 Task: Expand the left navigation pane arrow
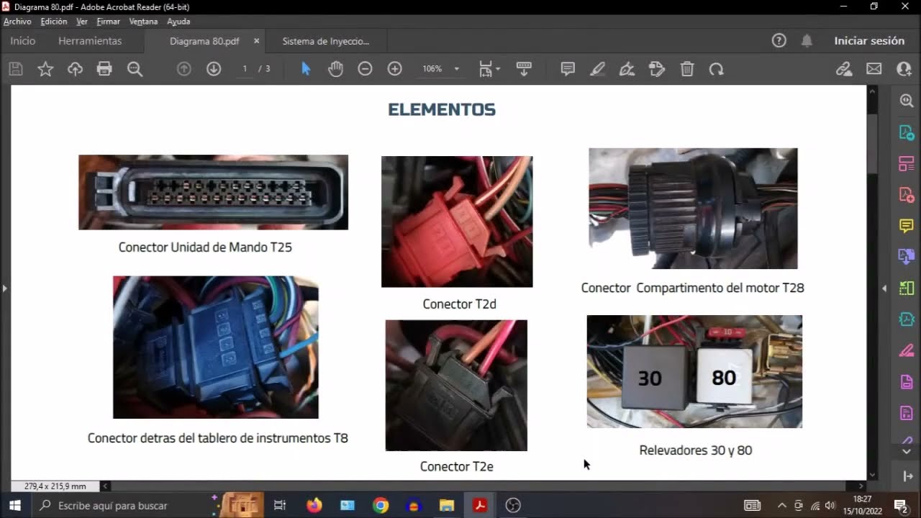4,288
